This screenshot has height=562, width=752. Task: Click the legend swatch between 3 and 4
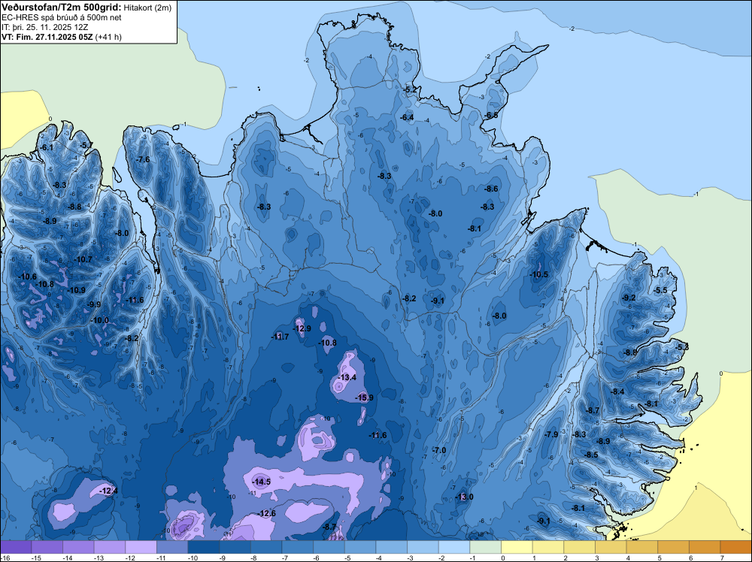click(x=611, y=547)
